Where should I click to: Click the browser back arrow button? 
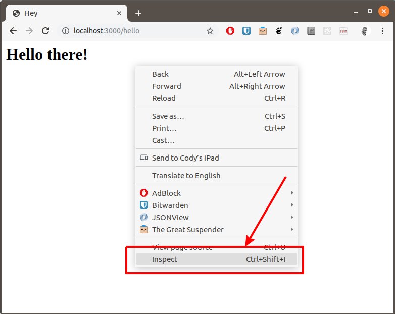[x=13, y=31]
